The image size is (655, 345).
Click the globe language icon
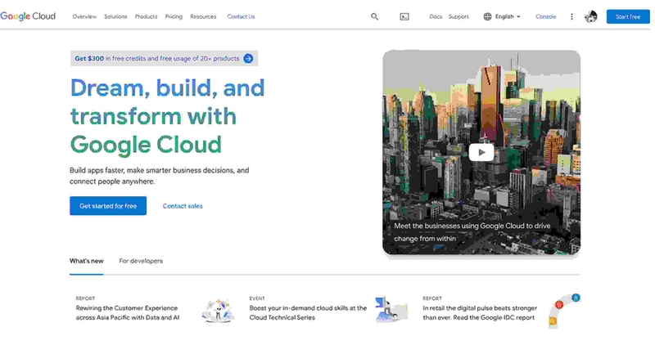(x=487, y=16)
